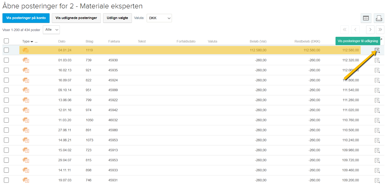The width and height of the screenshot is (386, 185).
Task: Go to next page arrow
Action: pos(370,30)
